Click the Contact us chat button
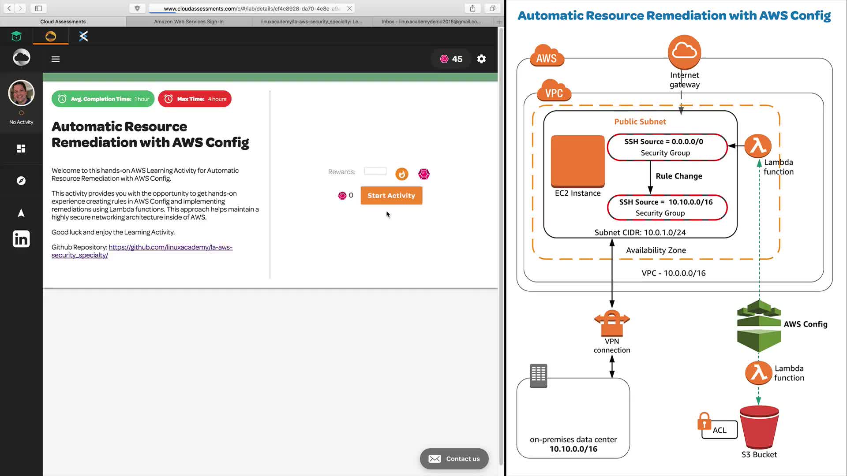The height and width of the screenshot is (476, 847). pyautogui.click(x=454, y=459)
